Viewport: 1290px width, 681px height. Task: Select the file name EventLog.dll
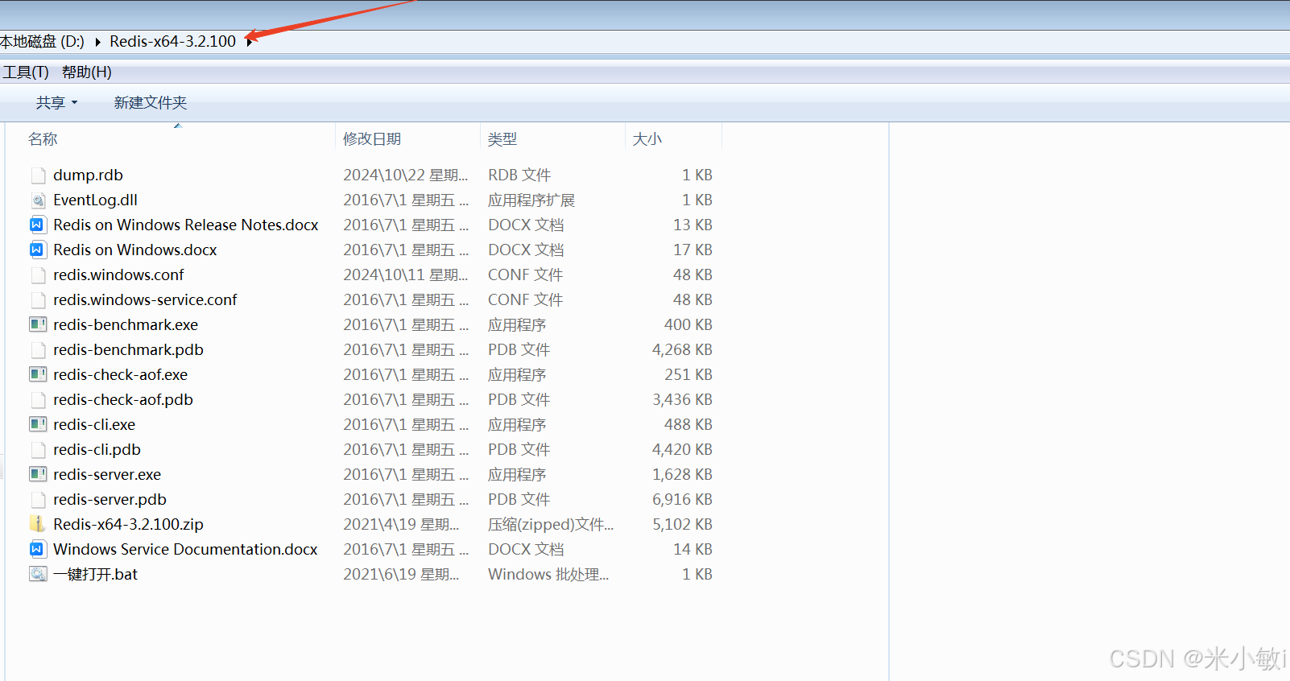[96, 200]
